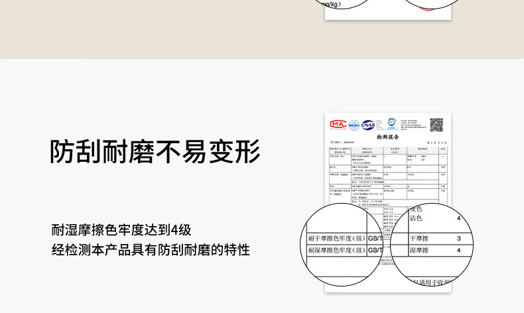Click the 检测报告 title on the document
Viewport: 524px width, 313px height.
coord(387,136)
